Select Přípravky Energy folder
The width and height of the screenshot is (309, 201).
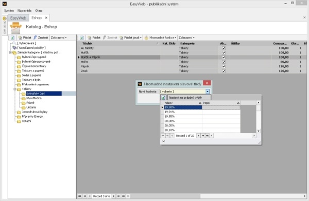[32, 116]
